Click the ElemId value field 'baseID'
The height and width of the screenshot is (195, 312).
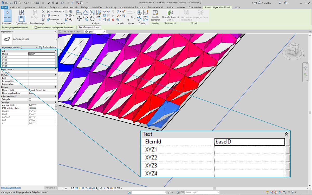pos(42,54)
